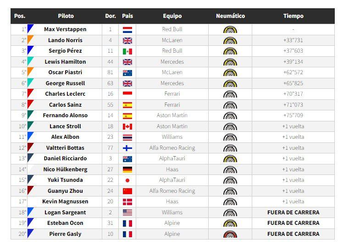Click the Finland flag next to Valtteri Bottas
Viewport: 349px width, 245px height.
pyautogui.click(x=127, y=148)
